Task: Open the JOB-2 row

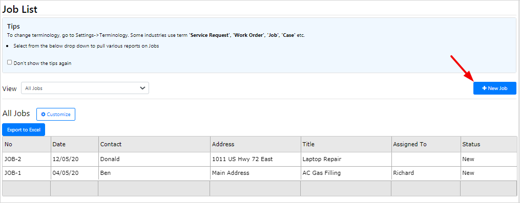Action: pyautogui.click(x=260, y=160)
